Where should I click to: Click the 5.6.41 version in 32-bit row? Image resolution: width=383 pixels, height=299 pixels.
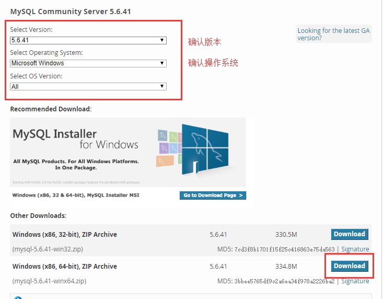pyautogui.click(x=218, y=235)
